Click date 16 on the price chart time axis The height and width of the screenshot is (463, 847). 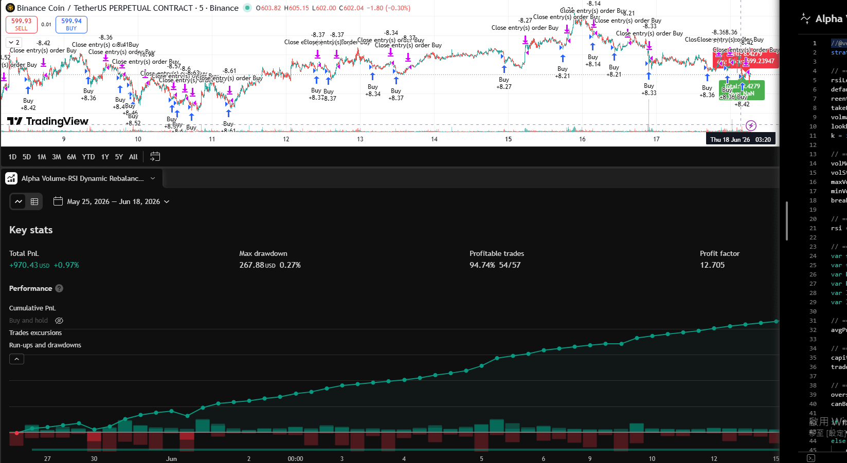pyautogui.click(x=582, y=139)
